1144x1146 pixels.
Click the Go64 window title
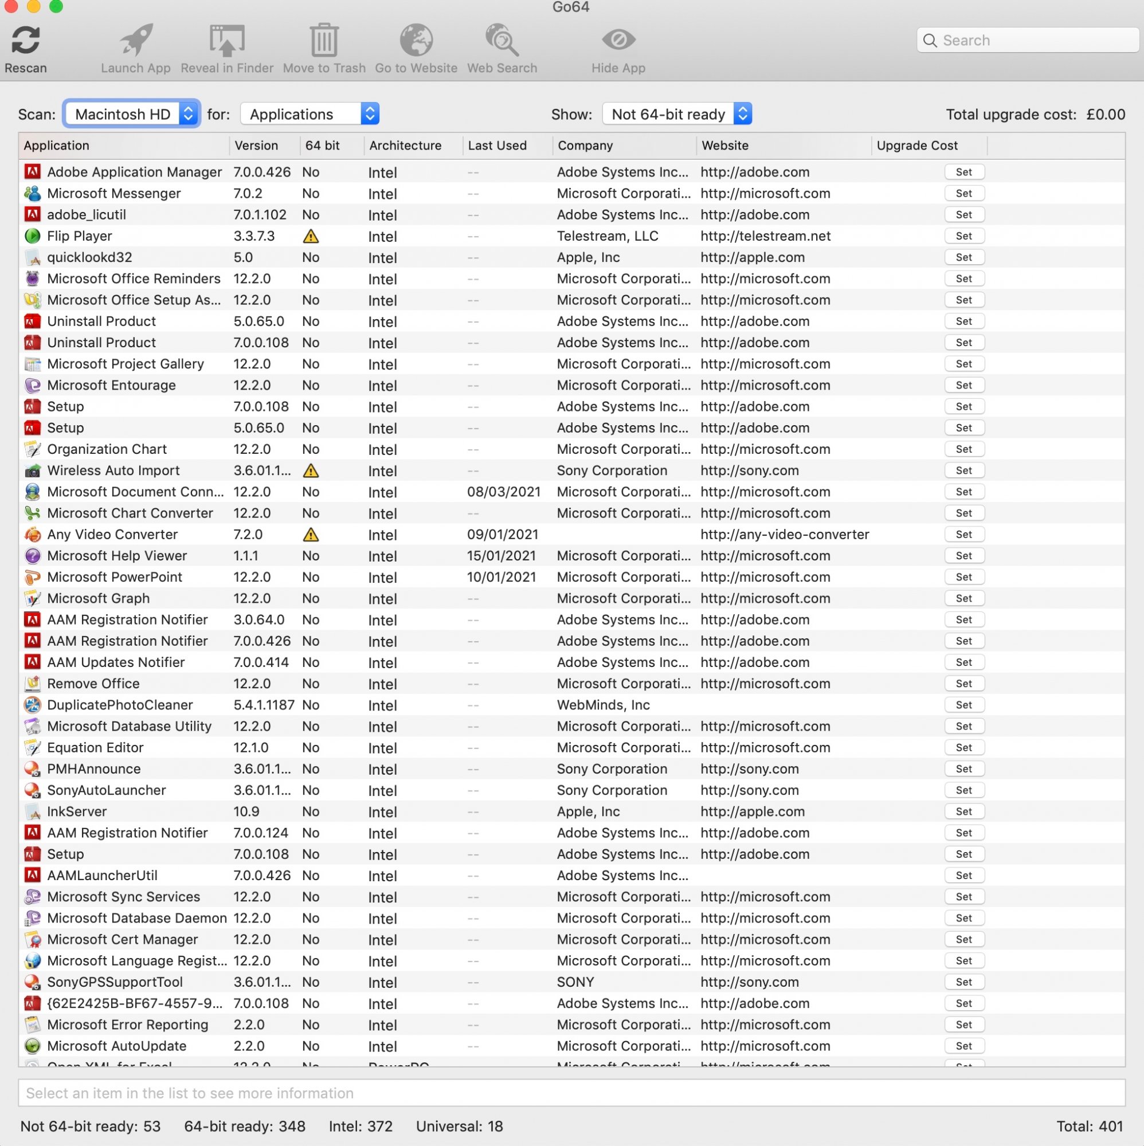[571, 7]
